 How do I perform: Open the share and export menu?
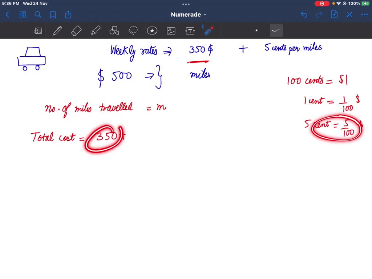(68, 15)
